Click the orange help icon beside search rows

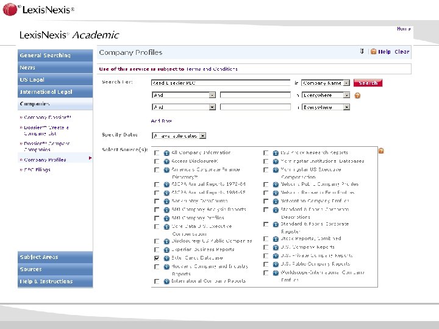(x=357, y=96)
